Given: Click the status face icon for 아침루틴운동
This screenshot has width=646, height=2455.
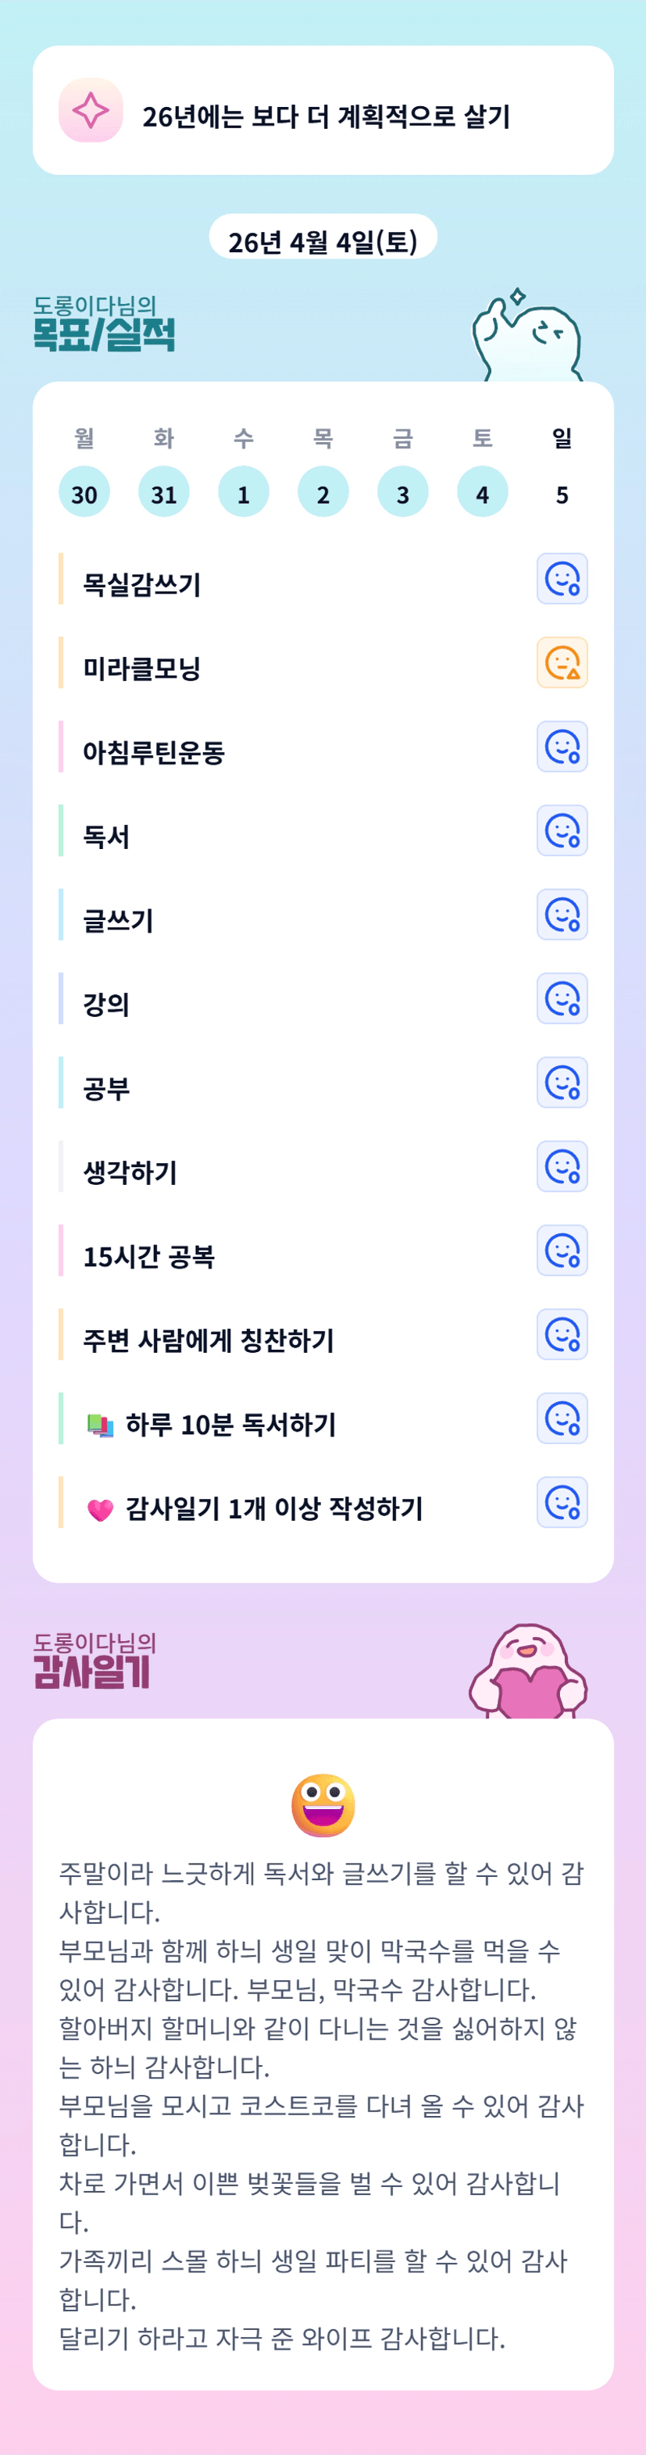Looking at the screenshot, I should 562,746.
